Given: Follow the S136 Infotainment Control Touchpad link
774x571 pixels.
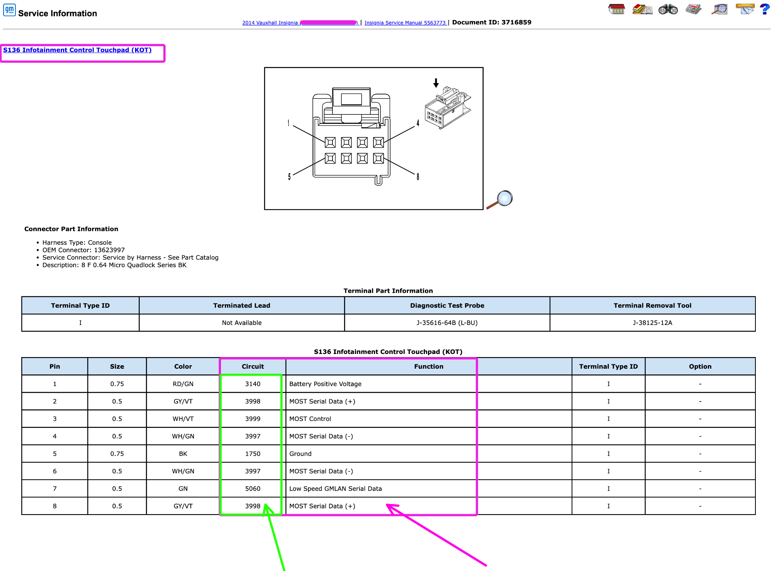Looking at the screenshot, I should (x=77, y=50).
